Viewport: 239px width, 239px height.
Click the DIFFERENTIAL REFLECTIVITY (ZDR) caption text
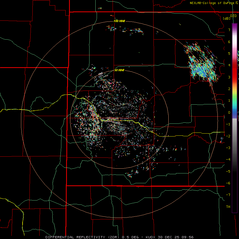[83, 237]
